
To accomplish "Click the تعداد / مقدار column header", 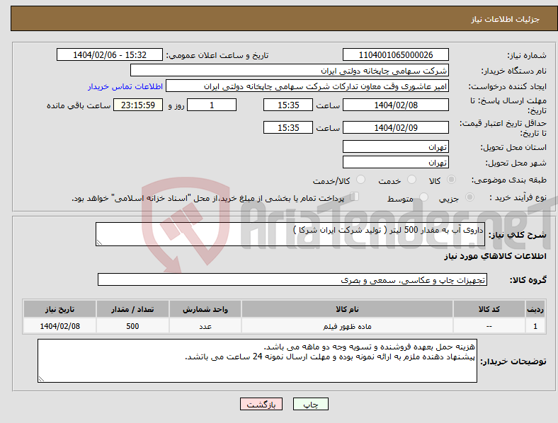I will (132, 309).
